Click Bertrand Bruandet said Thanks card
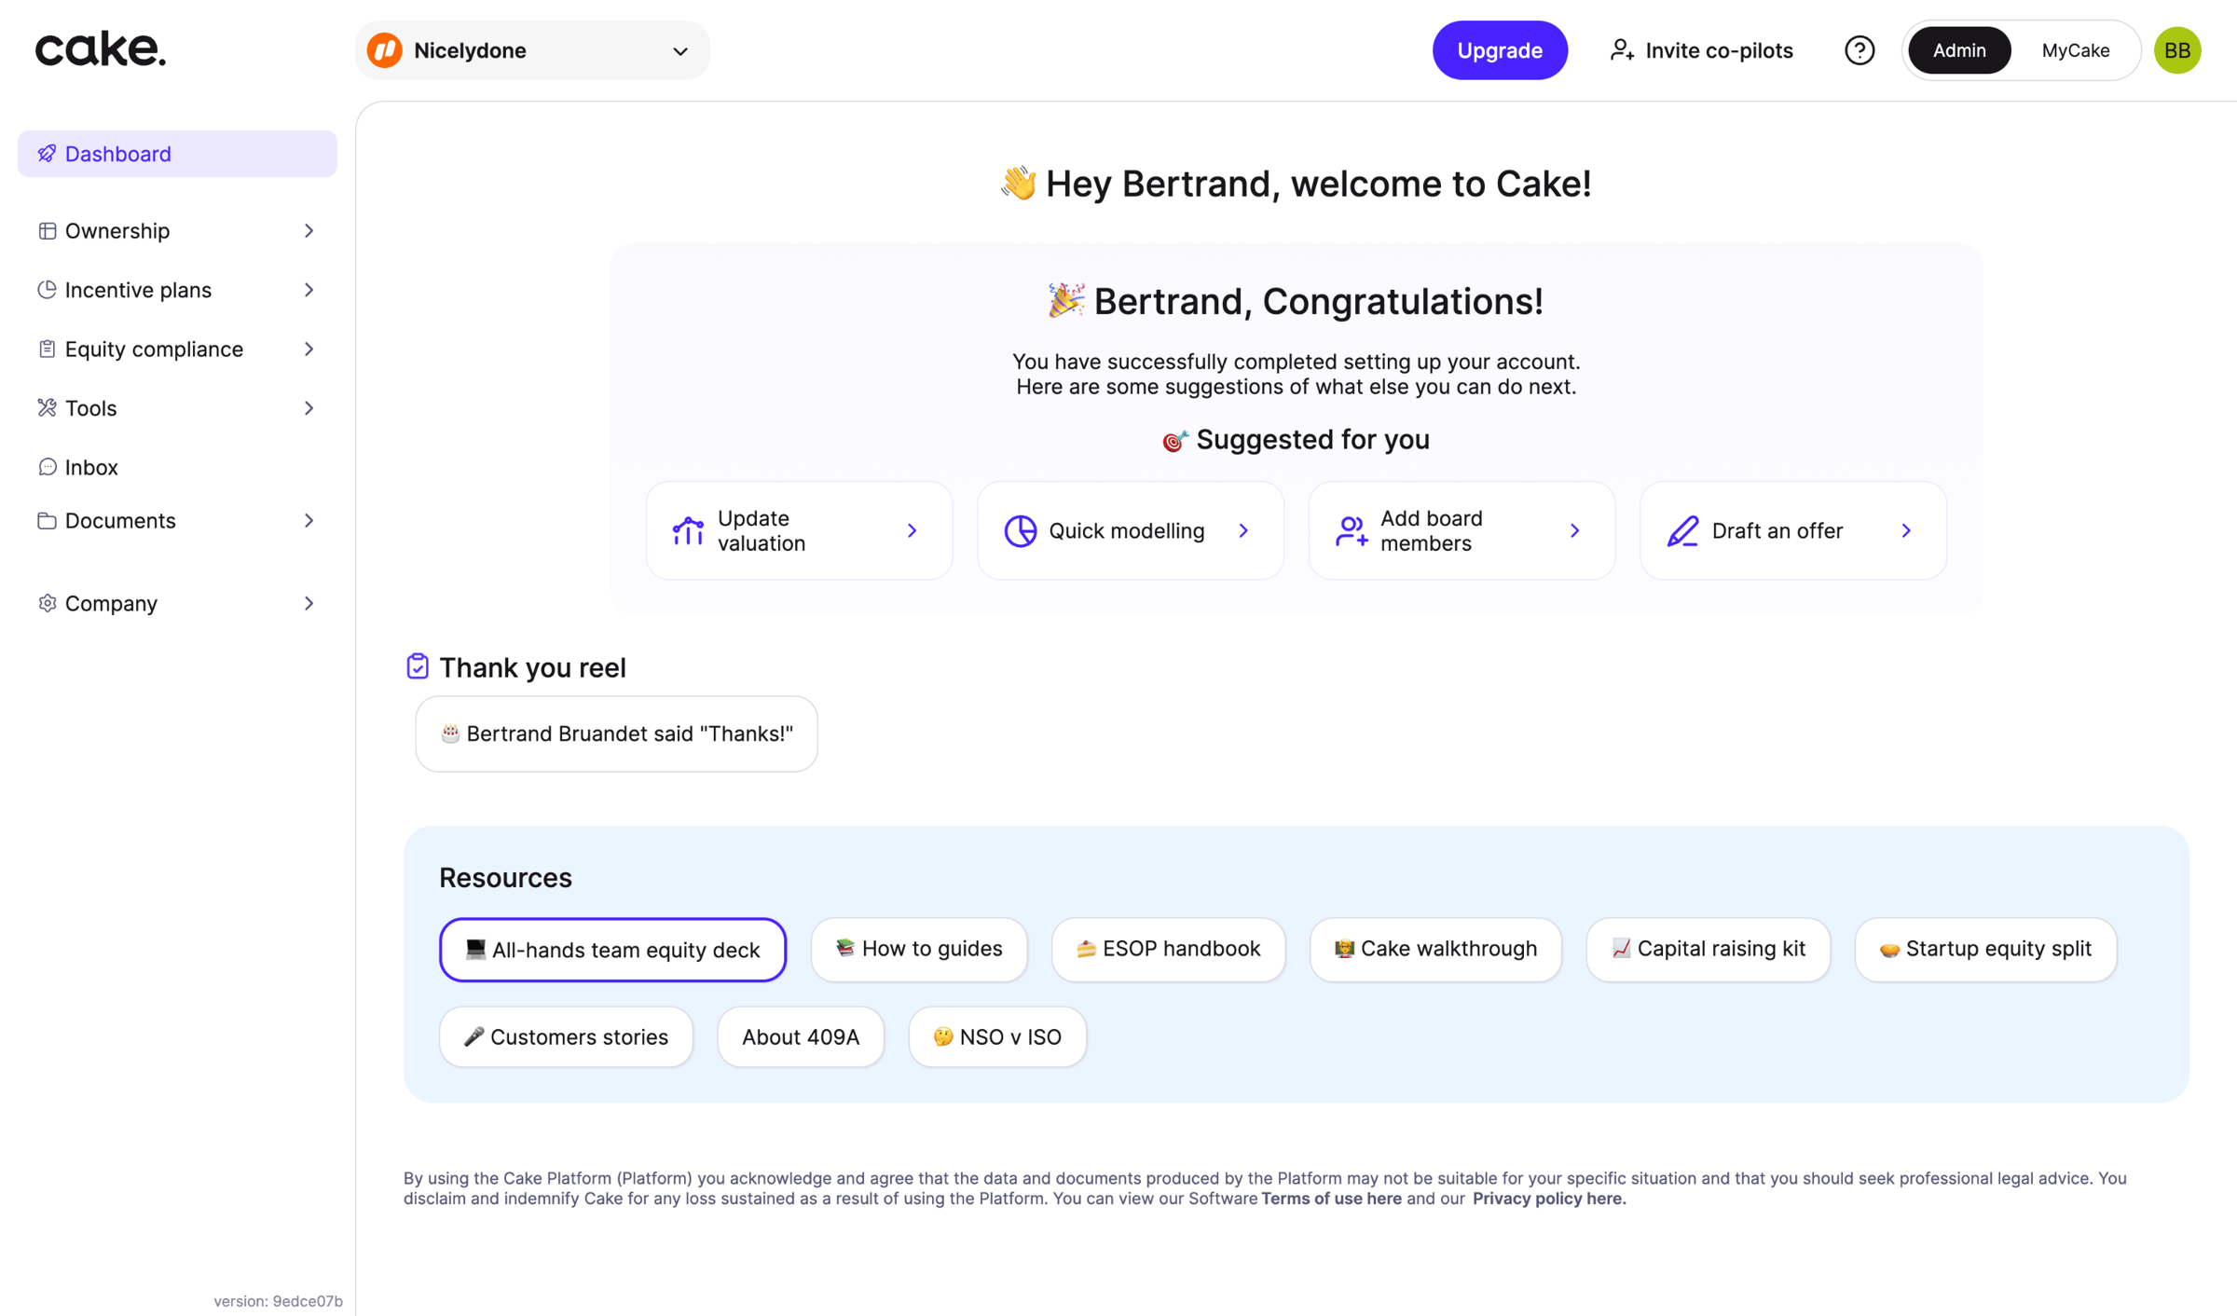 coord(617,733)
